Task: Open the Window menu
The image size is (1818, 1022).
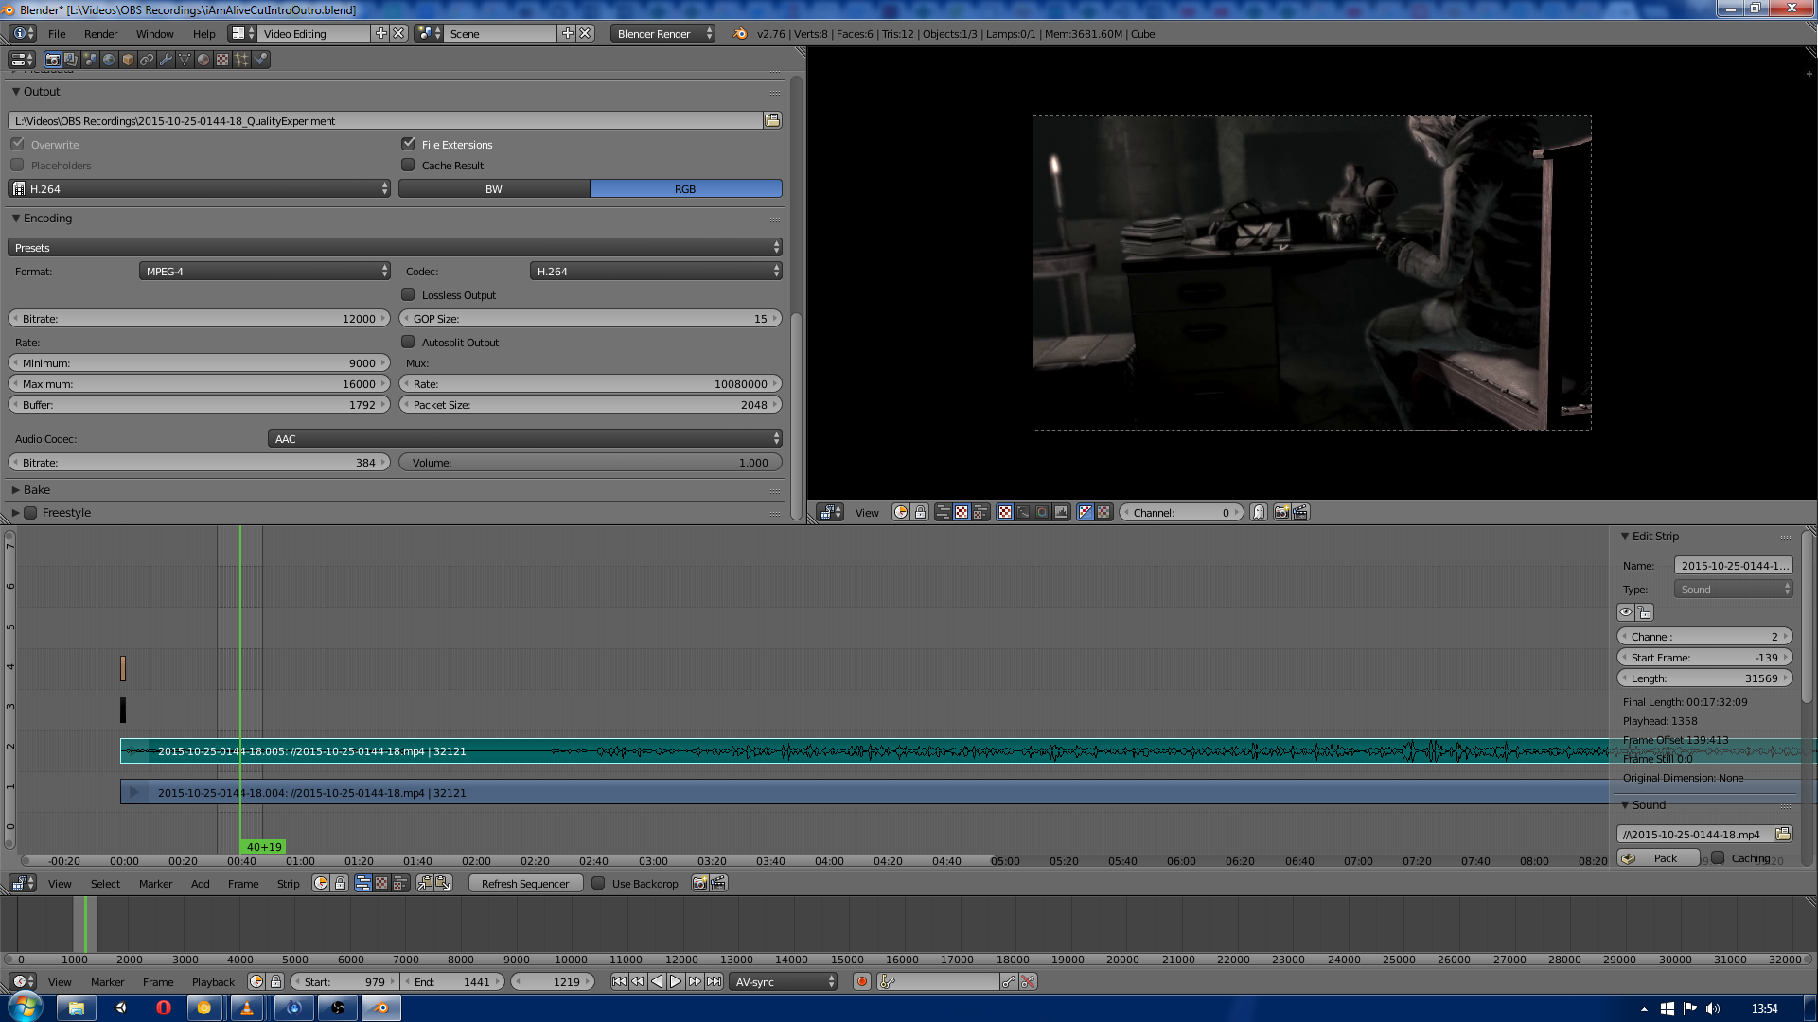Action: pos(154,33)
